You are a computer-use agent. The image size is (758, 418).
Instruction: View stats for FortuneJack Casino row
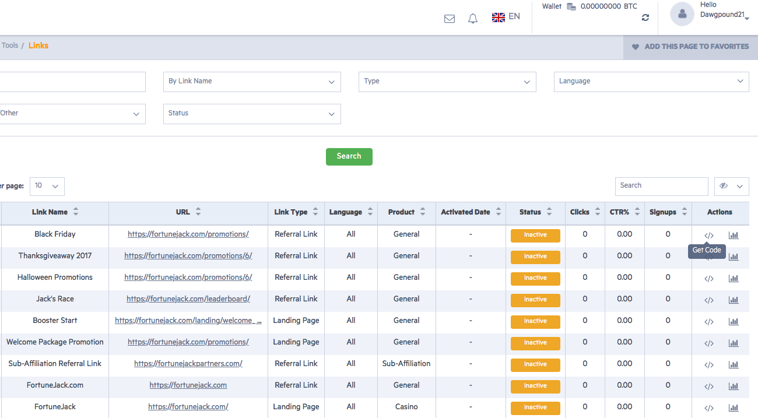click(x=734, y=408)
